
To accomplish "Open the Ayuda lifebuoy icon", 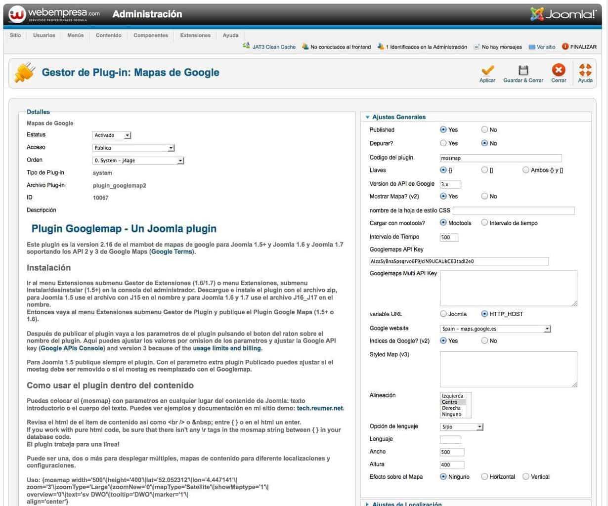I will coord(585,70).
